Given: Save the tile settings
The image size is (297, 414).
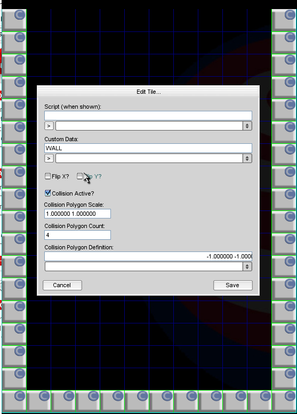Looking at the screenshot, I should pyautogui.click(x=233, y=285).
